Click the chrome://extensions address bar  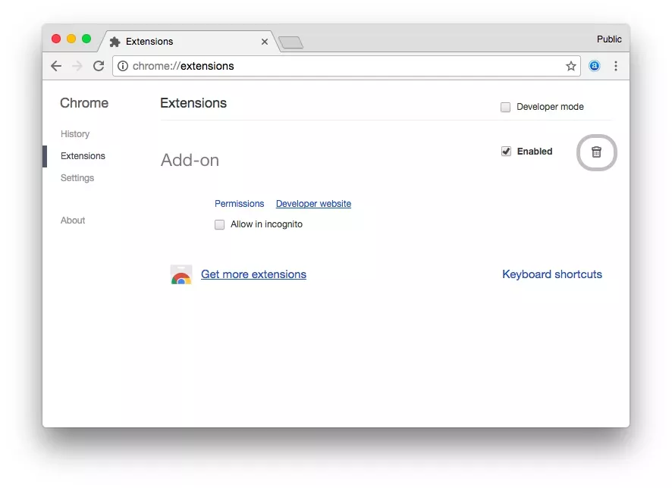347,66
